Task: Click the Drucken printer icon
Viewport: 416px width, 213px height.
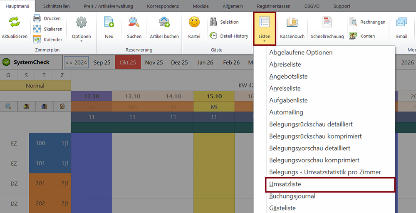Action: pyautogui.click(x=37, y=18)
